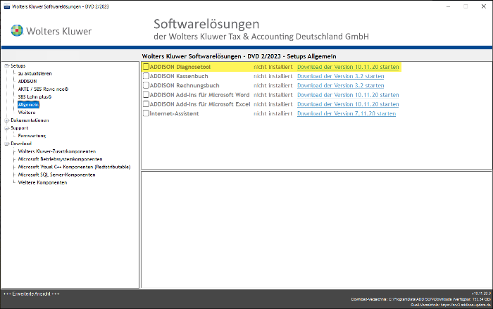Open SBS Lohn plus tree entry
Image resolution: width=493 pixels, height=309 pixels.
coord(35,97)
